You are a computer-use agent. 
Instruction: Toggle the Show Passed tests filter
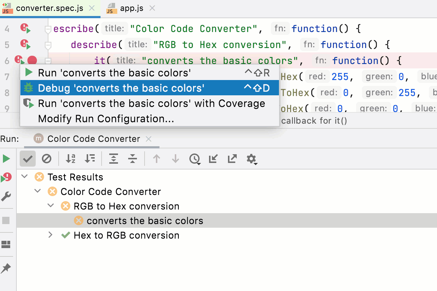tap(28, 159)
